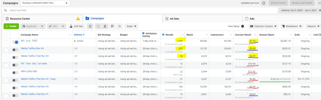Click the Duplicate button
Image resolution: width=321 pixels, height=100 pixels.
(x=30, y=26)
